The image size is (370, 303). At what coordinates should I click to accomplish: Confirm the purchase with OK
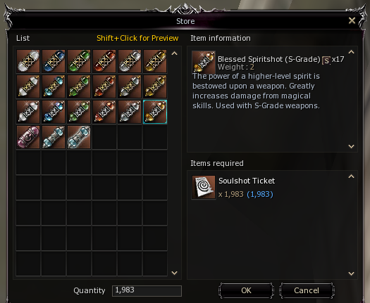pos(246,290)
